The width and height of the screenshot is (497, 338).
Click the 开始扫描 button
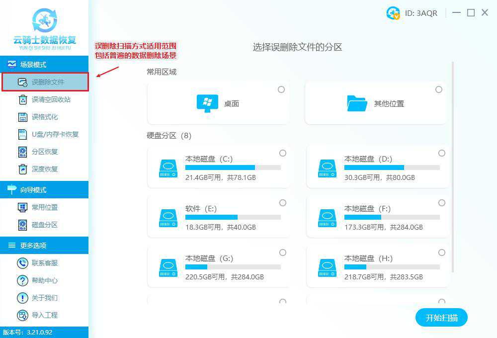(x=441, y=318)
